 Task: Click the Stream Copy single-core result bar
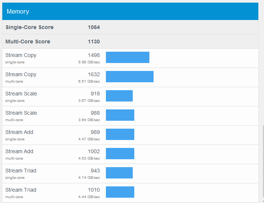click(127, 57)
